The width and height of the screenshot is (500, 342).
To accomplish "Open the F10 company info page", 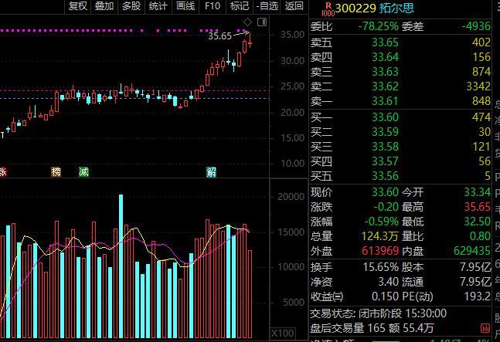I will click(x=213, y=6).
